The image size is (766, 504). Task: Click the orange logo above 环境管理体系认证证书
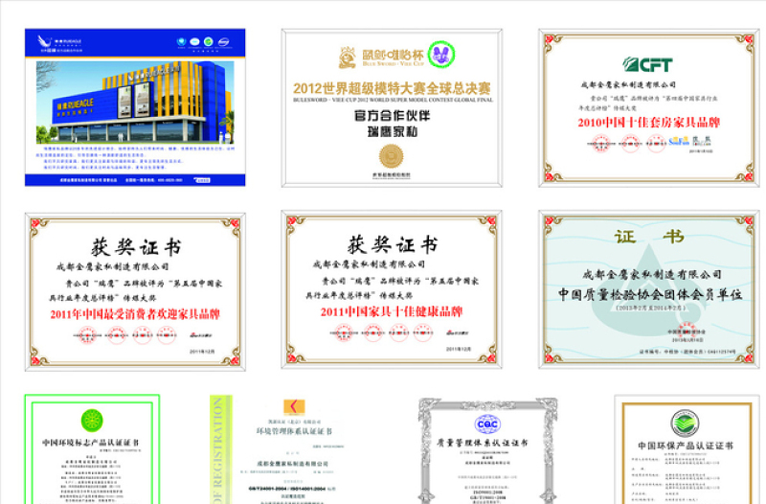tap(294, 406)
